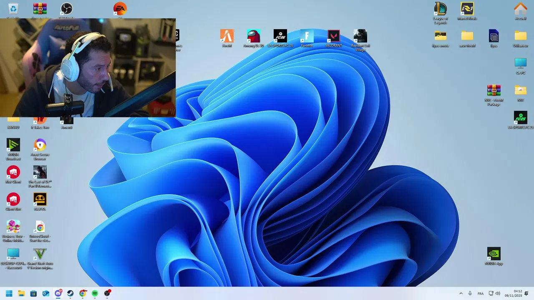Open network and volume quick settings
This screenshot has width=534, height=300.
pos(494,293)
